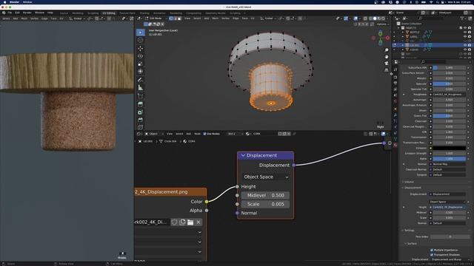474x266 pixels.
Task: Select the Extrude Region tool
Action: tap(140, 104)
